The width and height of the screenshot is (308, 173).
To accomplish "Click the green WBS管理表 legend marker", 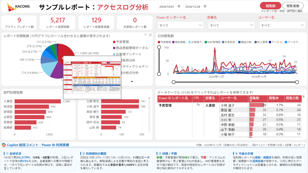I will [206, 42].
